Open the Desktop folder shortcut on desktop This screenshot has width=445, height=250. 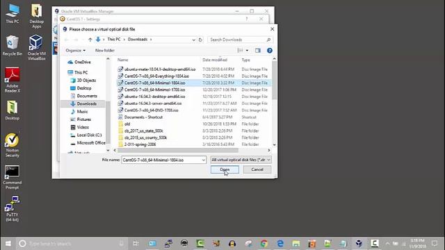[13, 110]
